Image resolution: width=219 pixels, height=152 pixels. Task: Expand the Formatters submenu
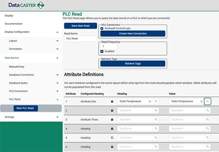57,49
